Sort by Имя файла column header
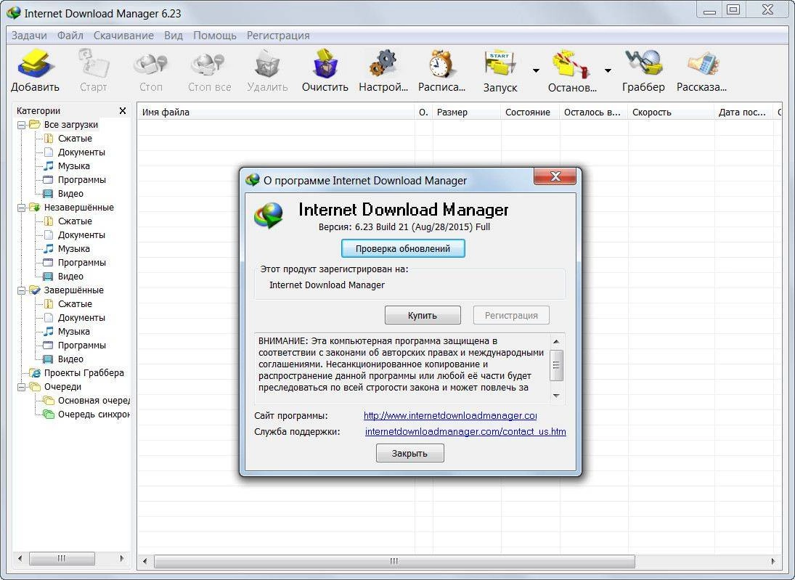Screen dimensions: 795x580 (276, 112)
